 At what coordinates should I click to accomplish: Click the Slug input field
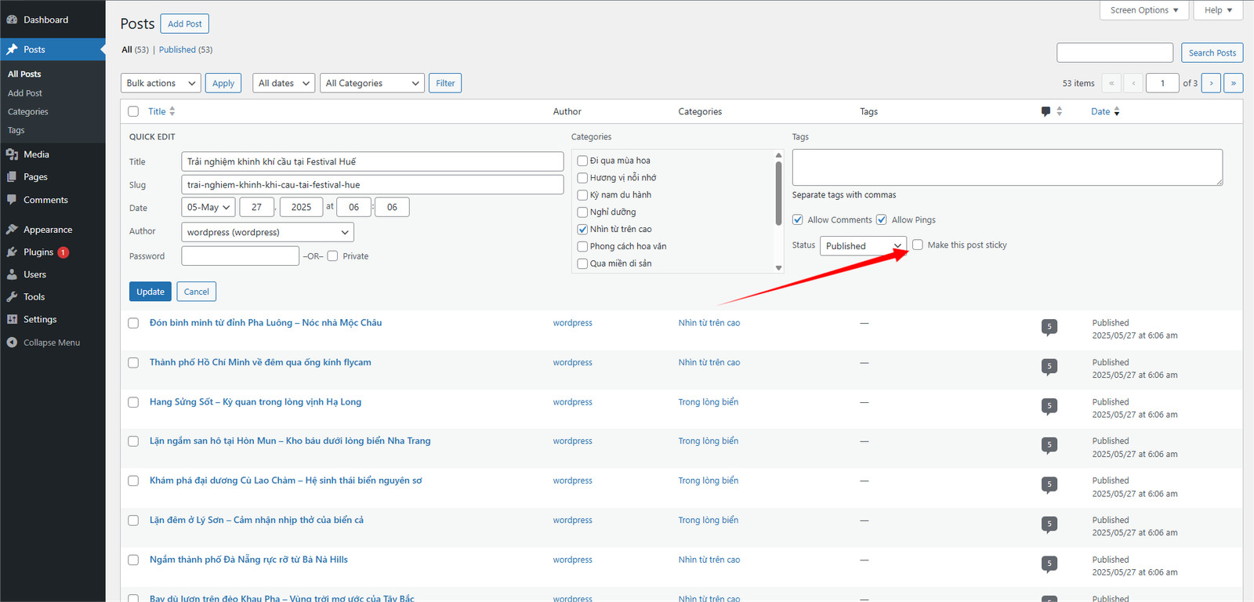coord(372,185)
